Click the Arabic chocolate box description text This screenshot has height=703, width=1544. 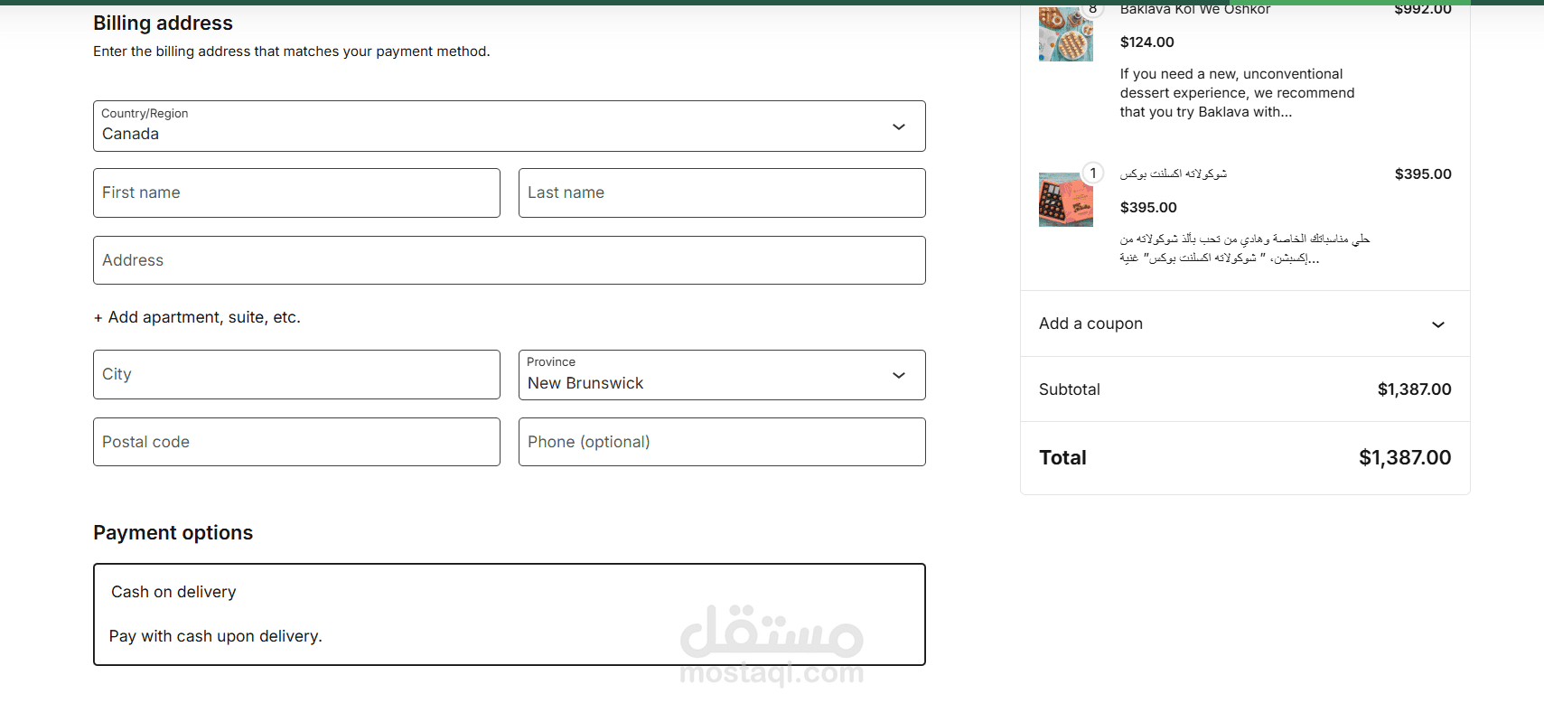click(1245, 248)
